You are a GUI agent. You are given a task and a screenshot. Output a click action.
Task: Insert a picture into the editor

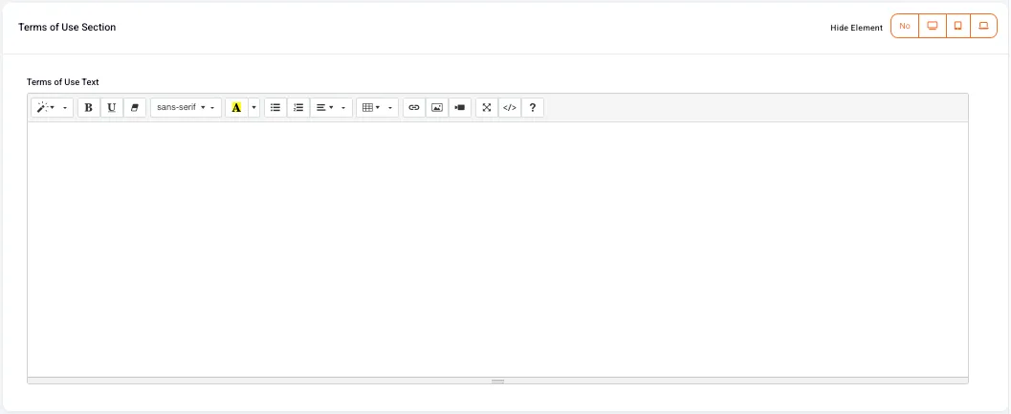point(437,108)
